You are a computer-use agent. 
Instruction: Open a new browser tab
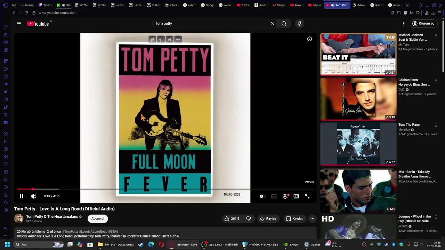407,5
